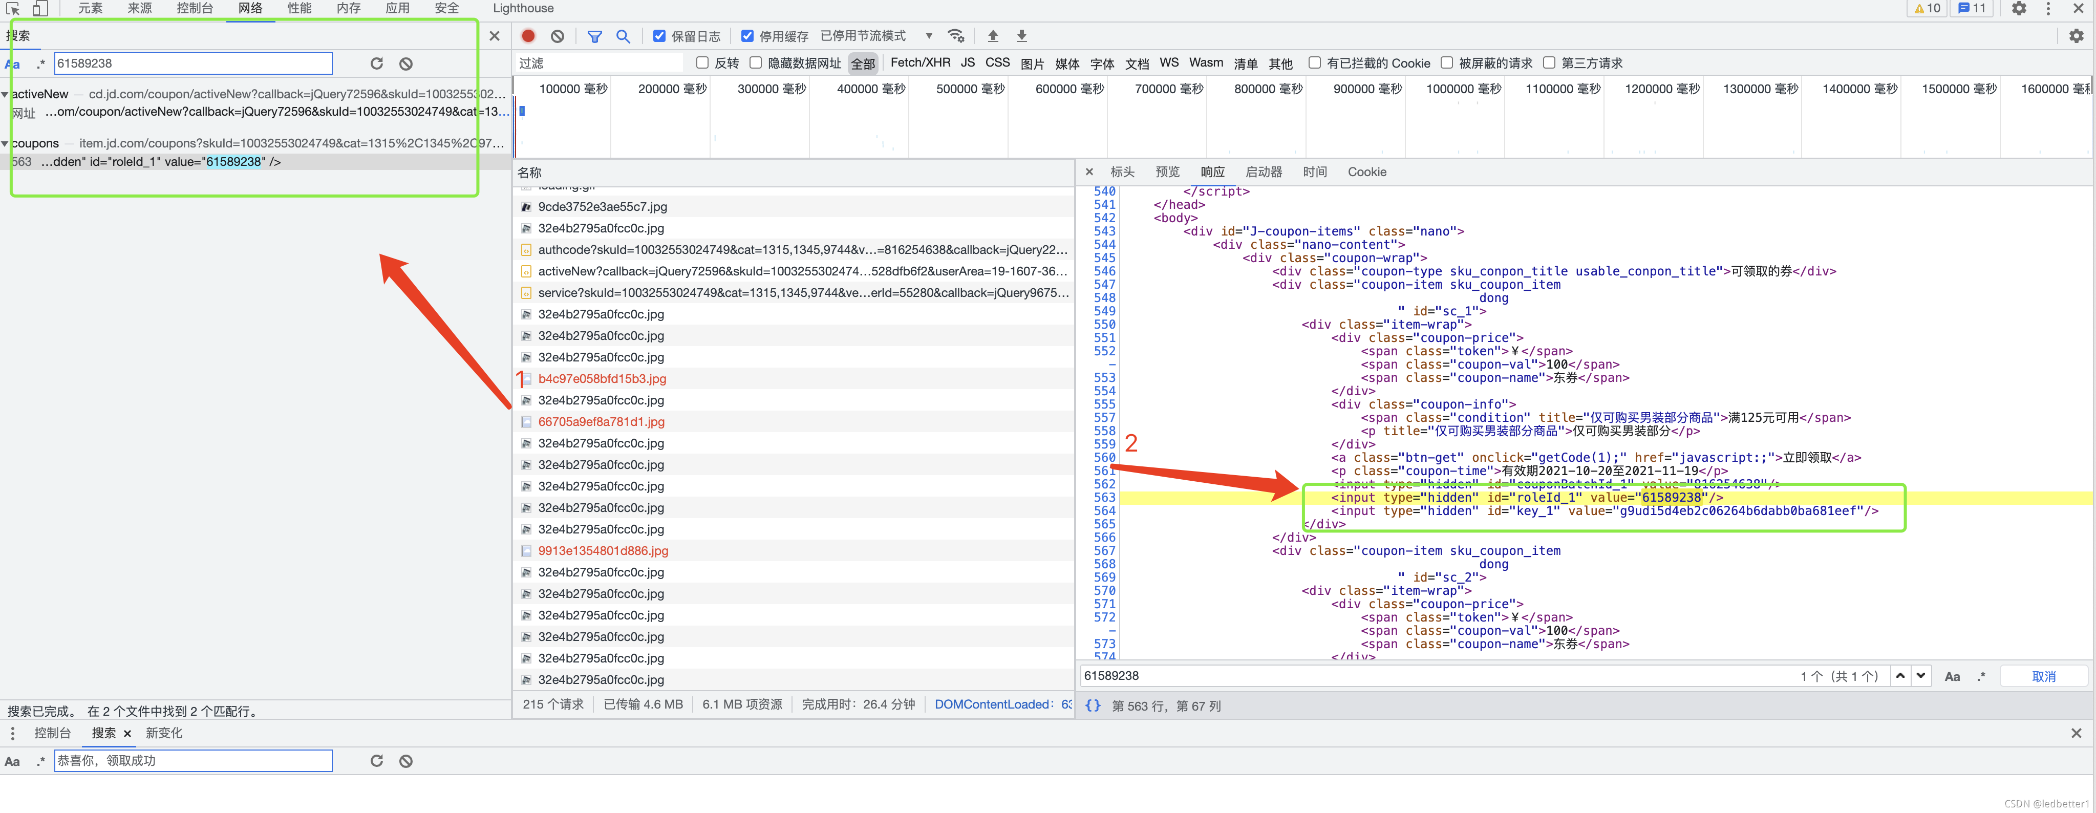Filter requests by WS
This screenshot has width=2096, height=813.
coord(1168,62)
